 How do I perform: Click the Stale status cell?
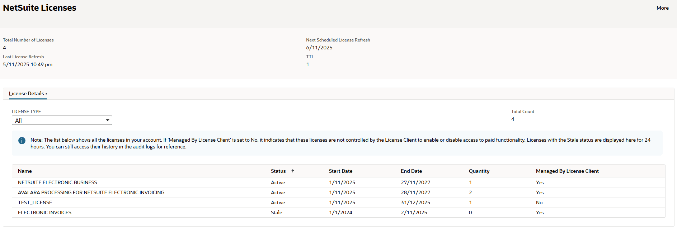tap(277, 212)
